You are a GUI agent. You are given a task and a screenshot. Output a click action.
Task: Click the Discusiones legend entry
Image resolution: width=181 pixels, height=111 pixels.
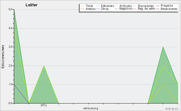coord(144,6)
